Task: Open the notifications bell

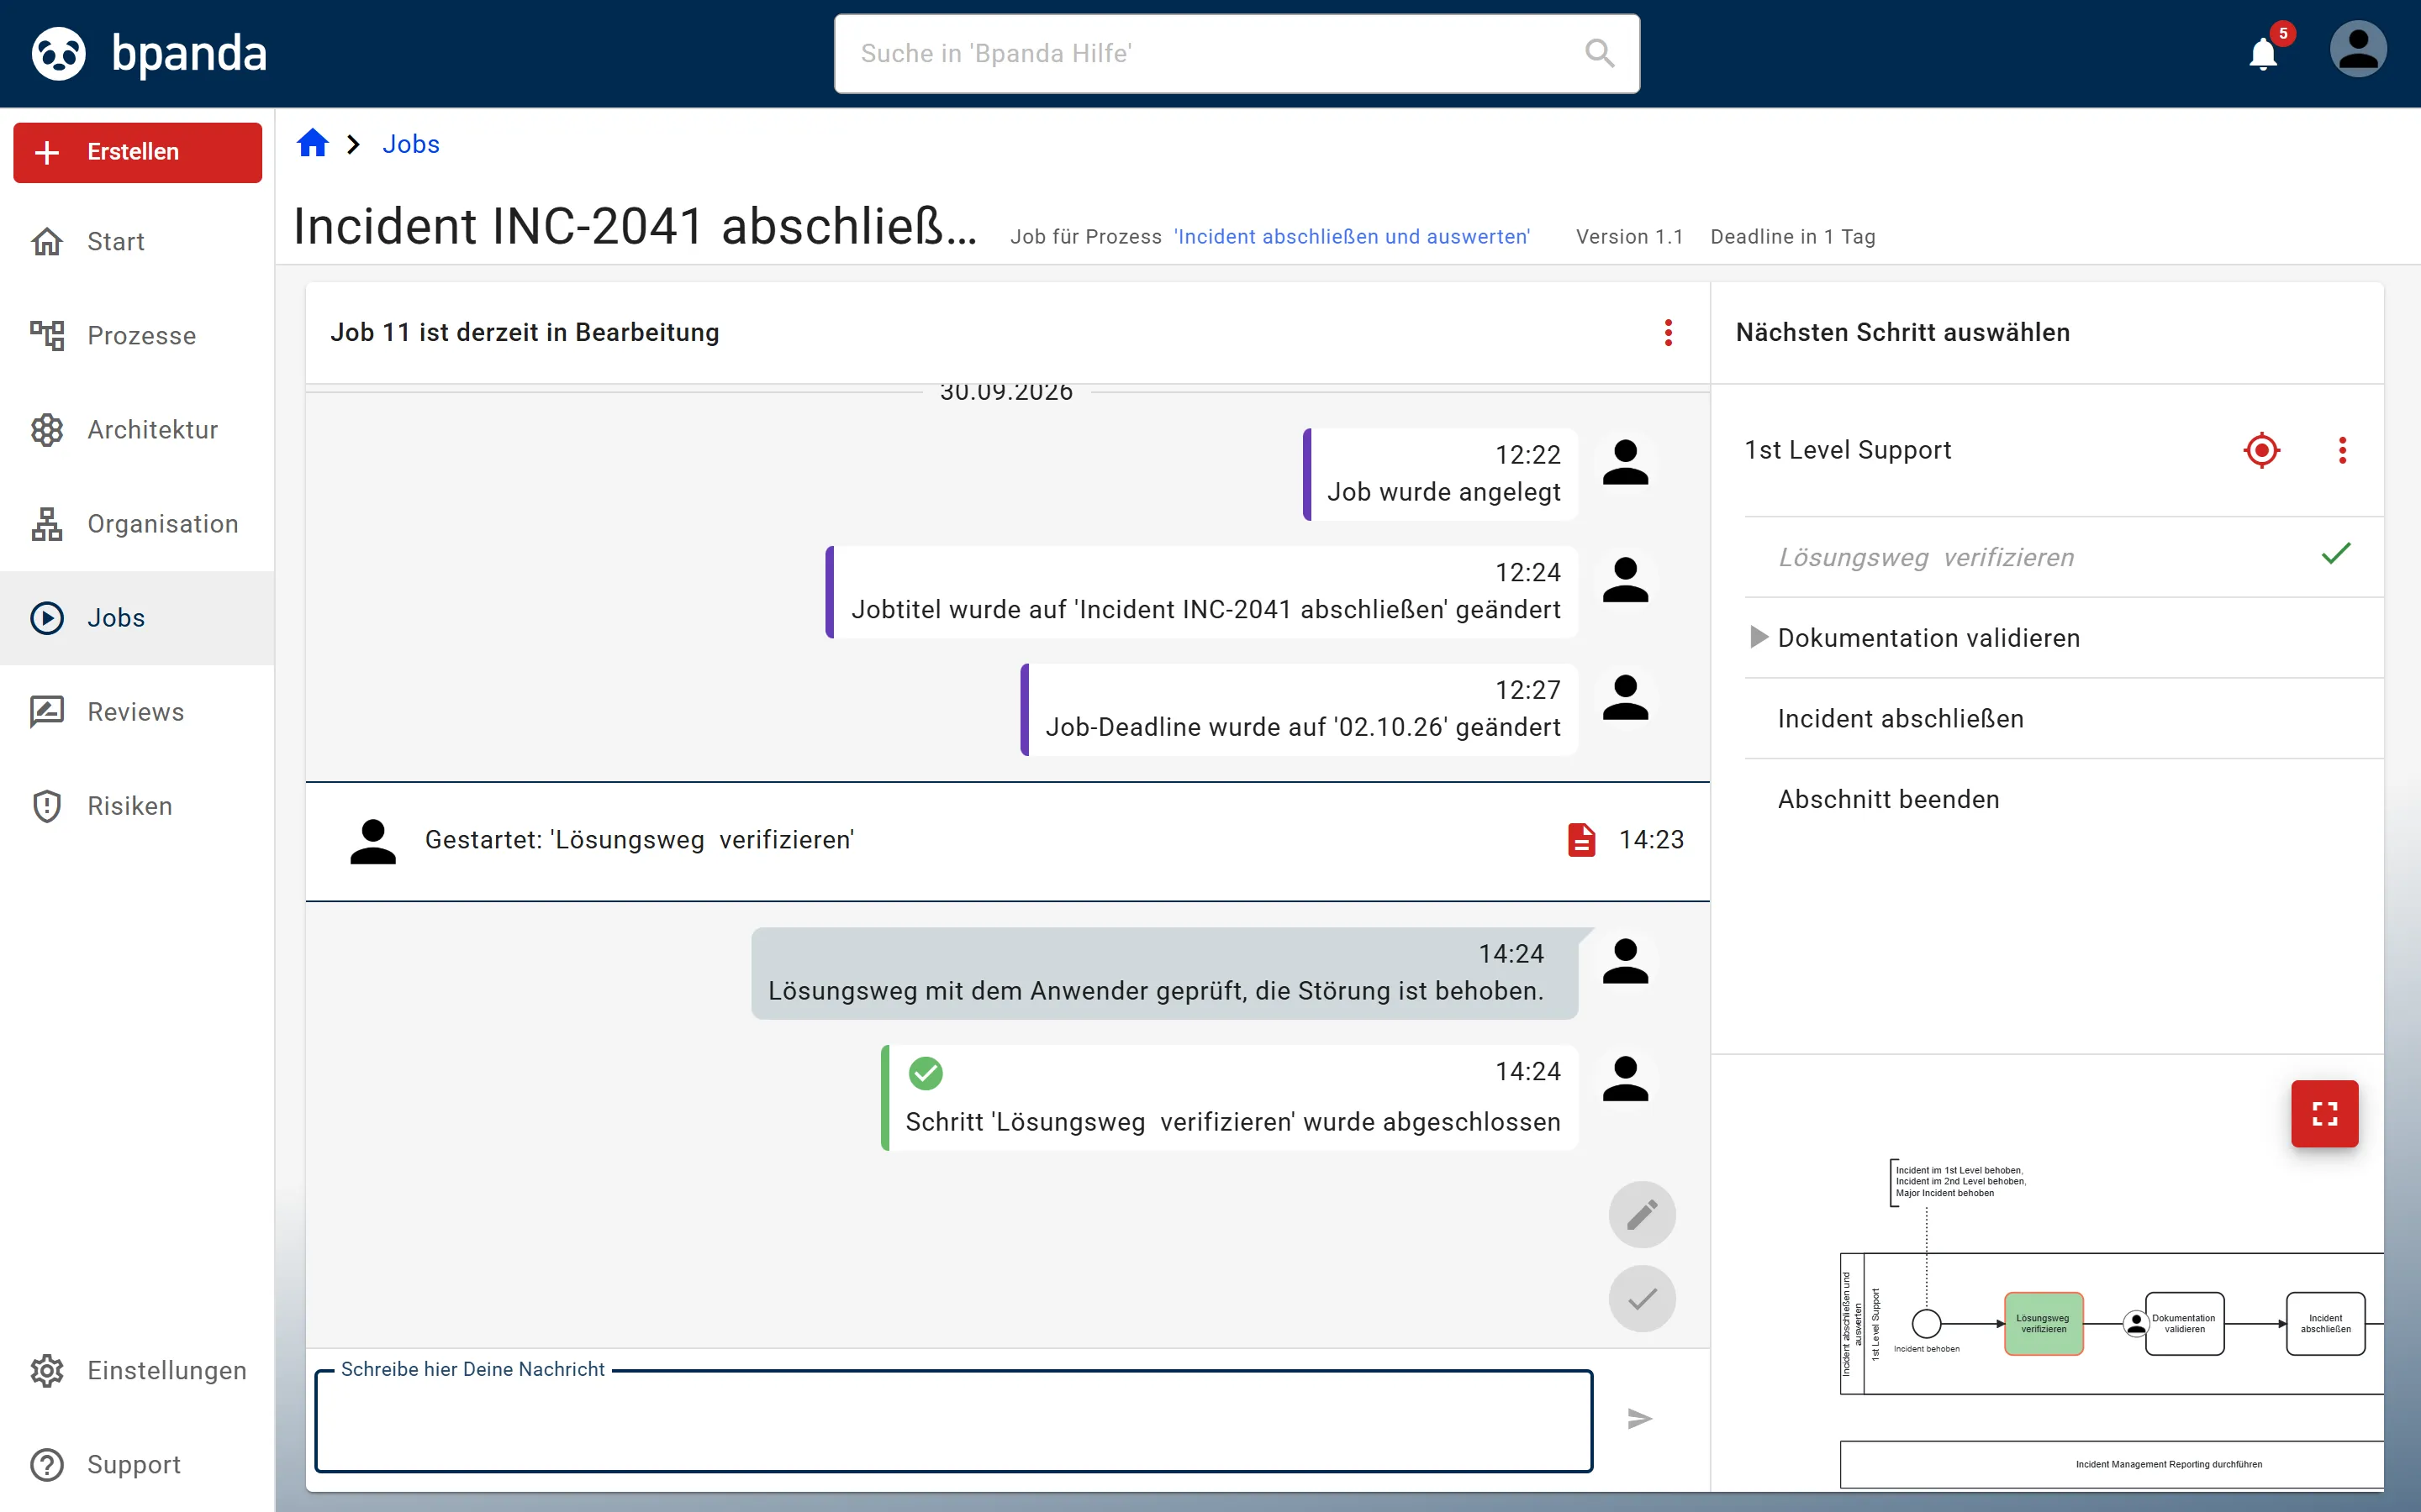Action: tap(2263, 53)
